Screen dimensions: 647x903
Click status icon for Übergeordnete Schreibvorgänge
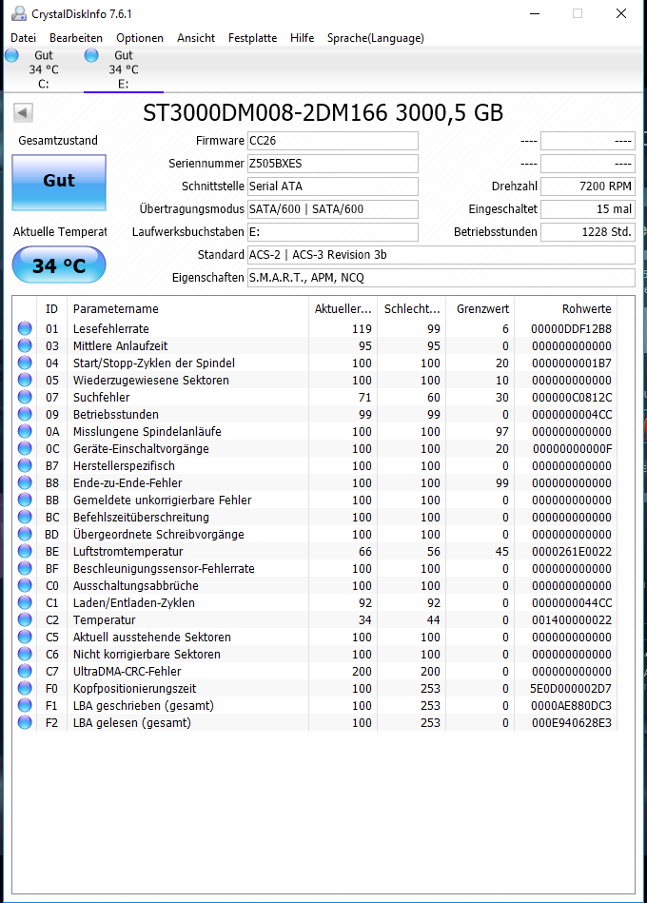(25, 534)
